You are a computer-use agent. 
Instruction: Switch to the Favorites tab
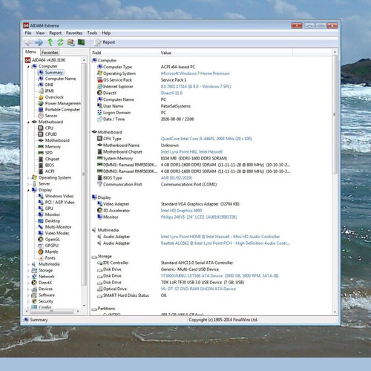50,53
